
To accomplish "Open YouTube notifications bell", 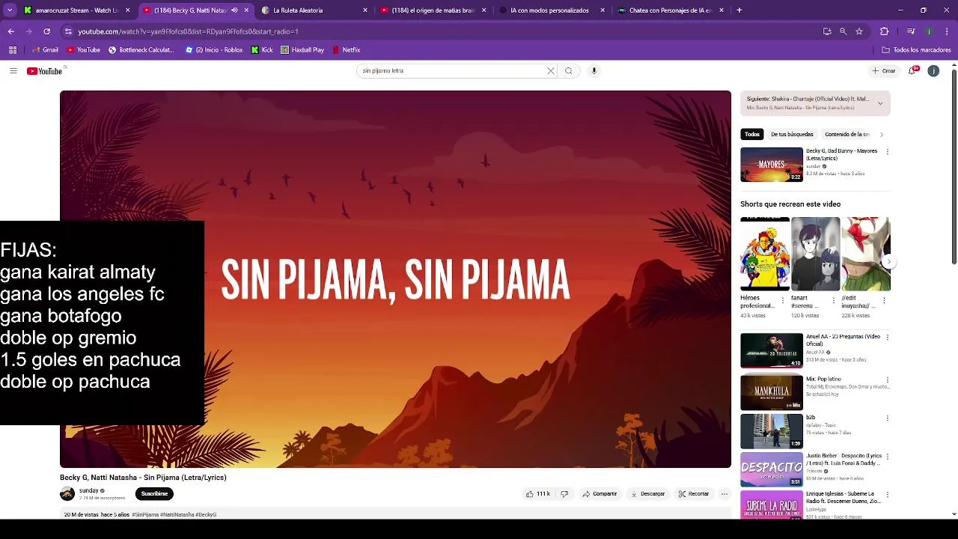I will pyautogui.click(x=912, y=71).
